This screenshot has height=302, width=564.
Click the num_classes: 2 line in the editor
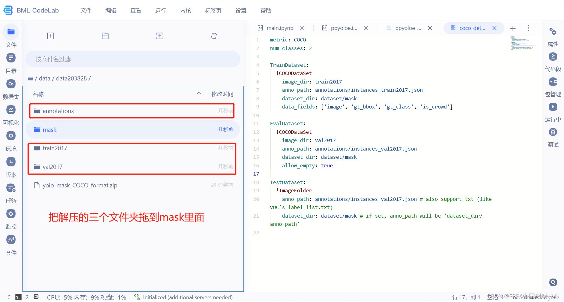(x=291, y=48)
